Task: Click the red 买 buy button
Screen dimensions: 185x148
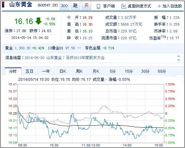Action: click(x=86, y=6)
